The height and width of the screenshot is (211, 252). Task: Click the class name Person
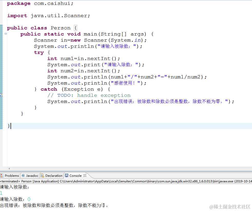click(61, 28)
